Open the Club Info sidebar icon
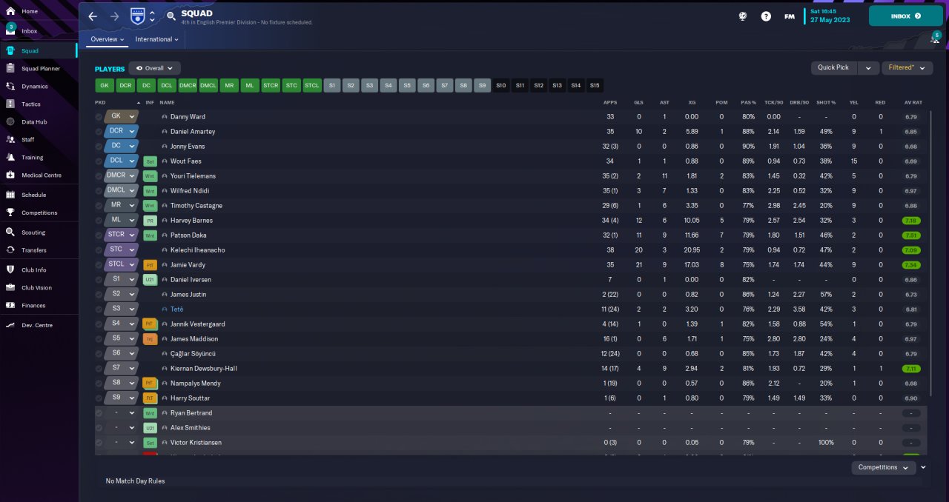Viewport: 949px width, 502px height. click(x=10, y=270)
